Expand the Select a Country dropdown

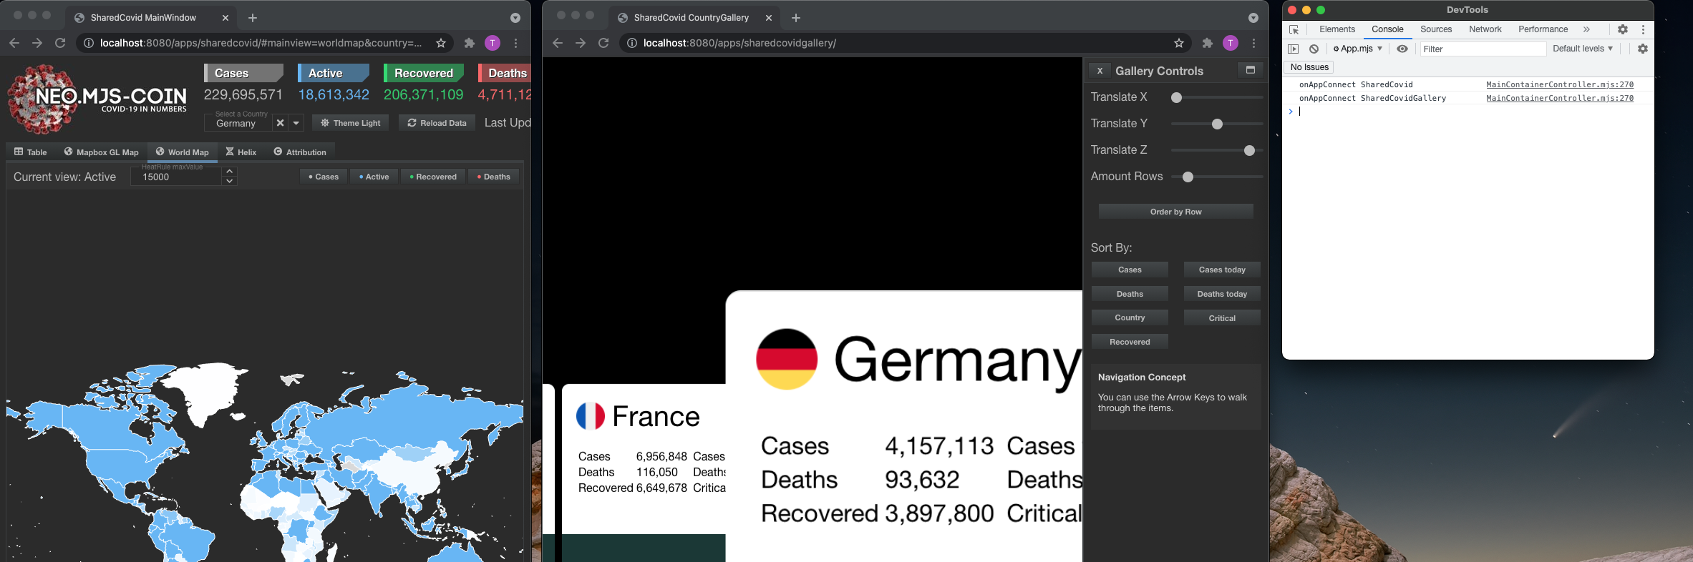(296, 123)
